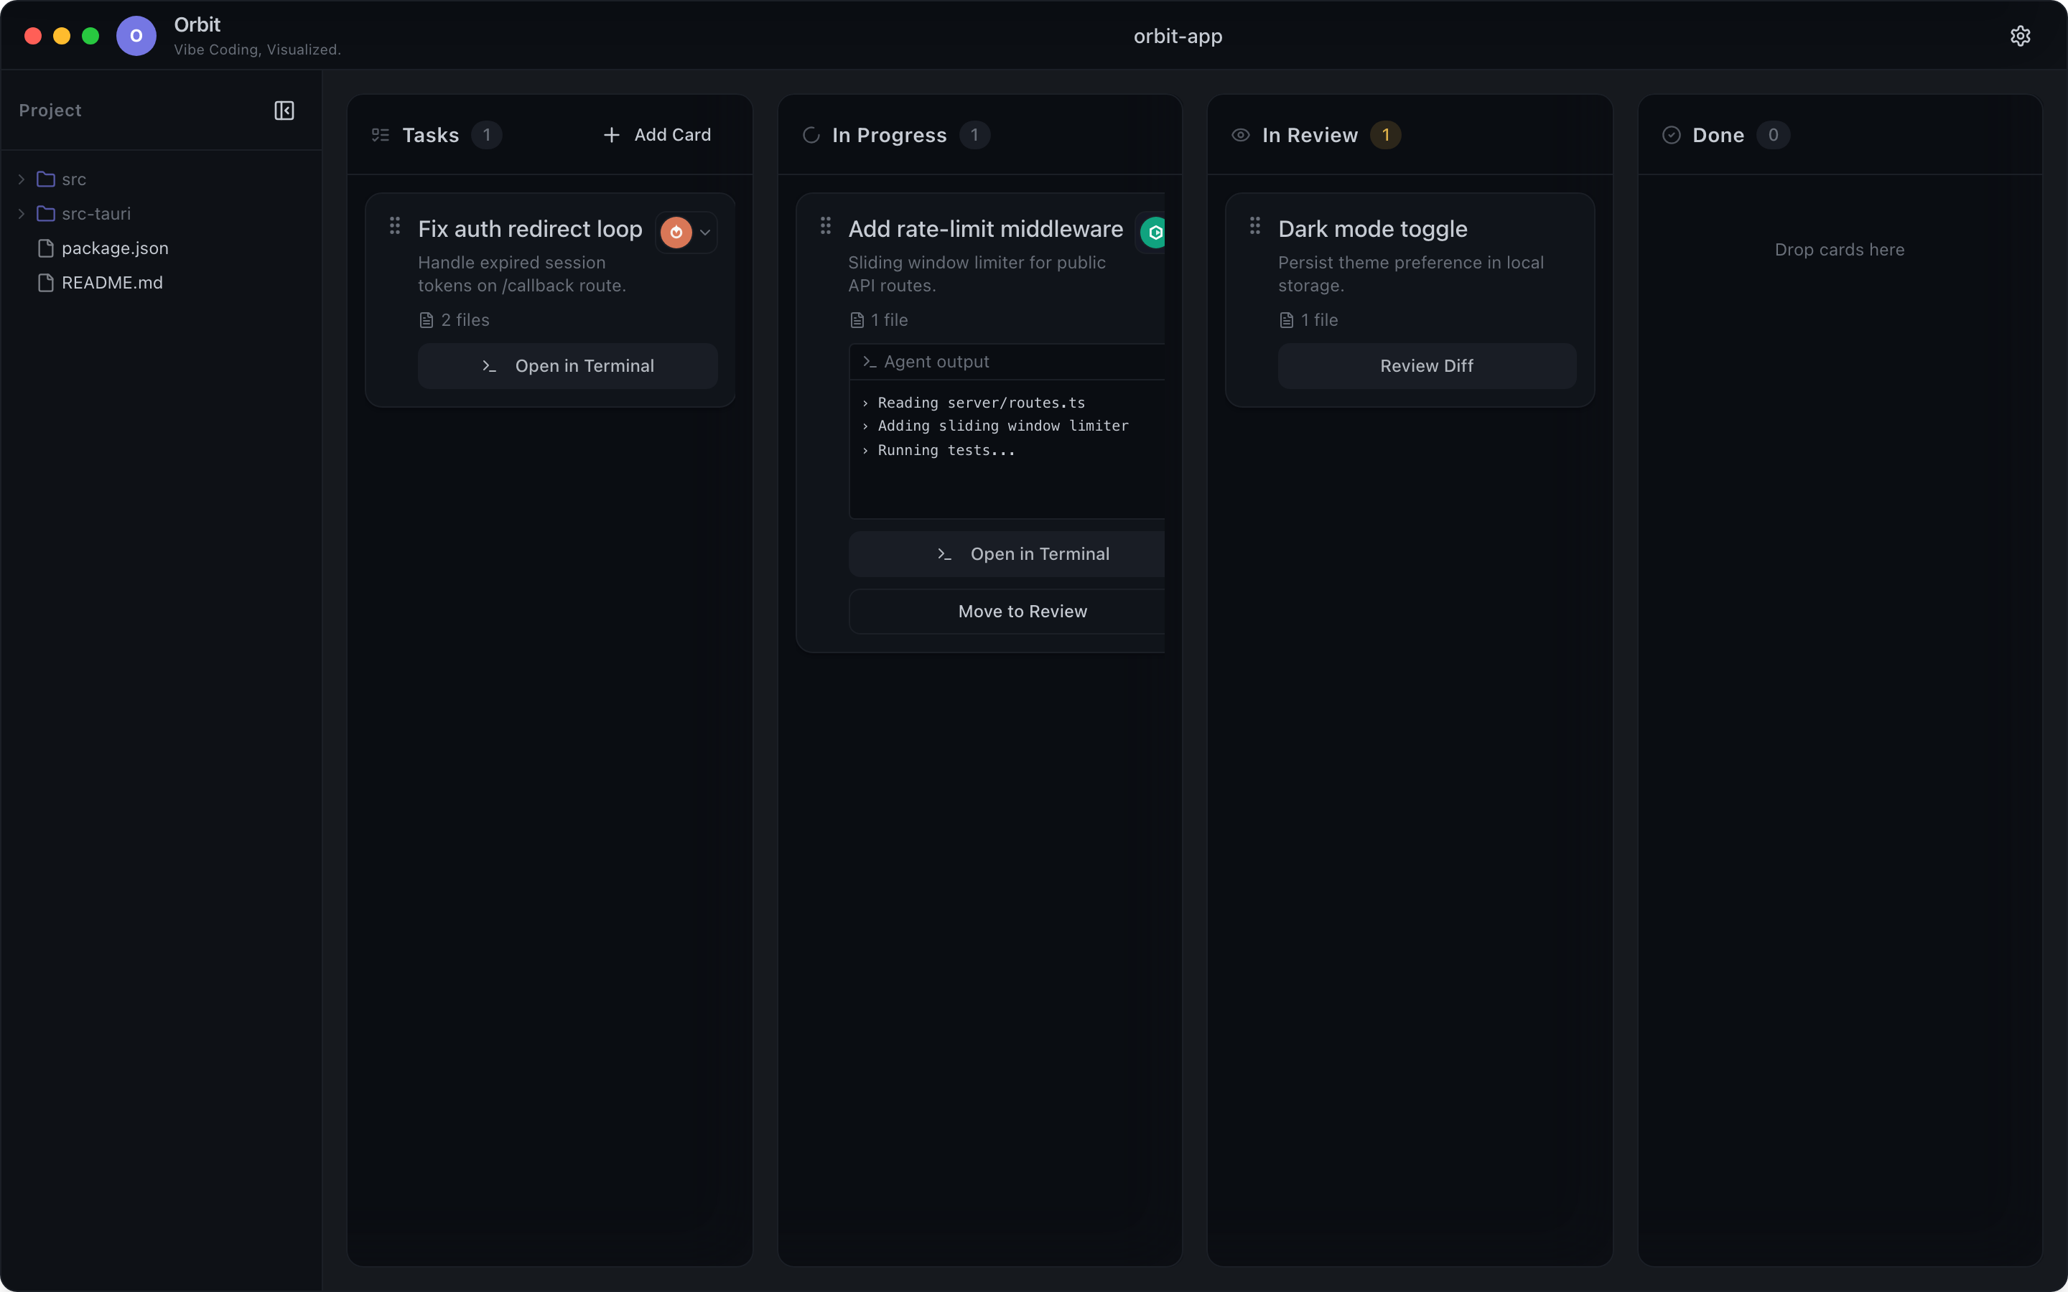
Task: Click the Tasks column checklist icon
Action: coord(381,135)
